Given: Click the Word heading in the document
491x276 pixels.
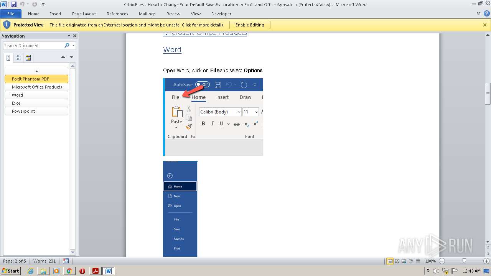Looking at the screenshot, I should (172, 49).
